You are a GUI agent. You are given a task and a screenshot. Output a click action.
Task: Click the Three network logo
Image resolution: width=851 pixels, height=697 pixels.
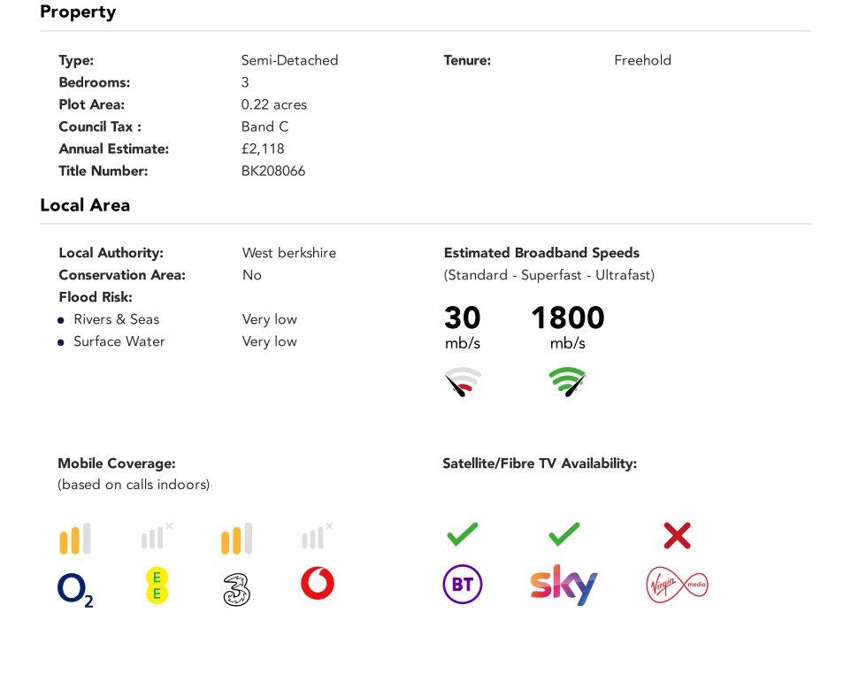(236, 589)
